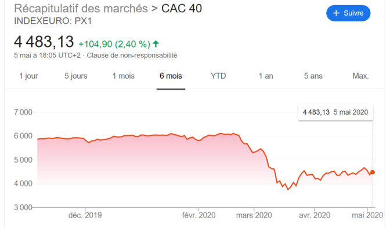Go back to Récapitulatif des marchés
Viewport: 390px width, 228px height.
coord(81,9)
